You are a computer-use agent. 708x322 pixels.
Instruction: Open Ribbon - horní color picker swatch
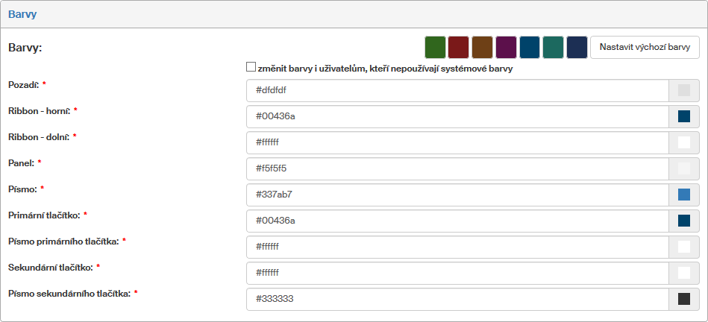(x=683, y=116)
